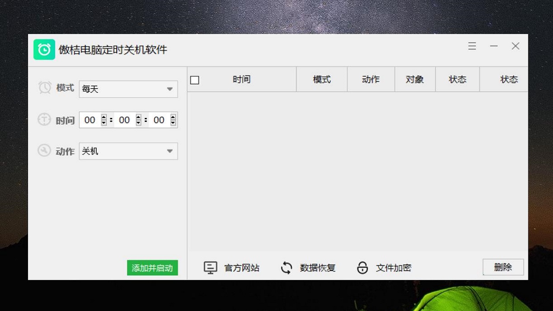Open the 模式 dropdown showing 每天
553x311 pixels.
(x=128, y=89)
